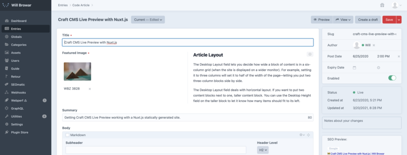Click the Preview button
407x155 pixels.
pos(322,20)
